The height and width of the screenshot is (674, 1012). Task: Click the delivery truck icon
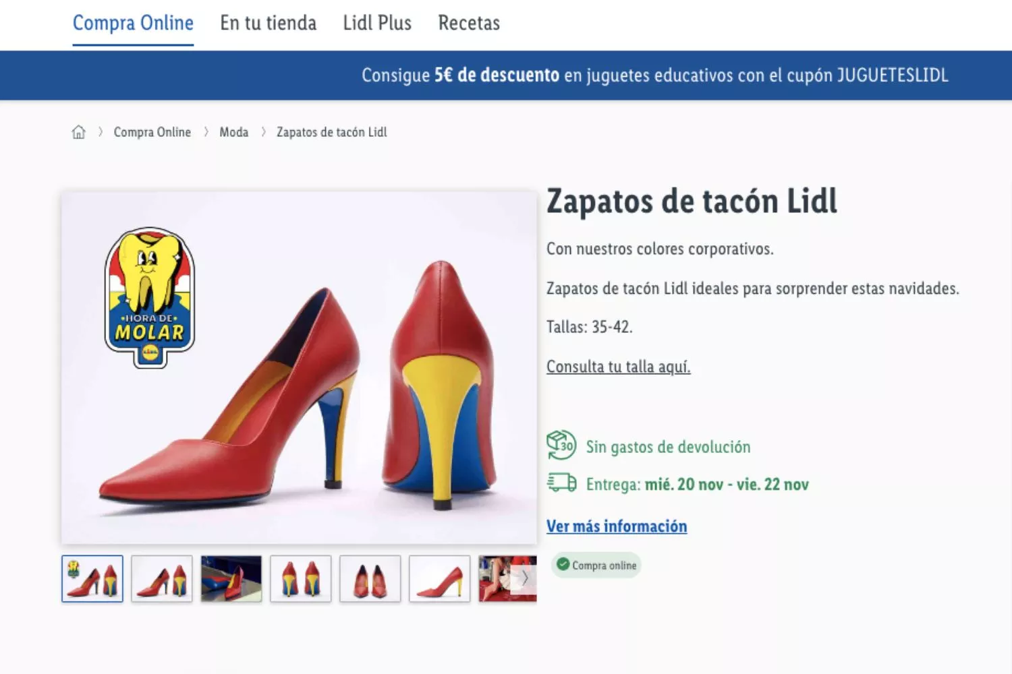[x=561, y=483]
